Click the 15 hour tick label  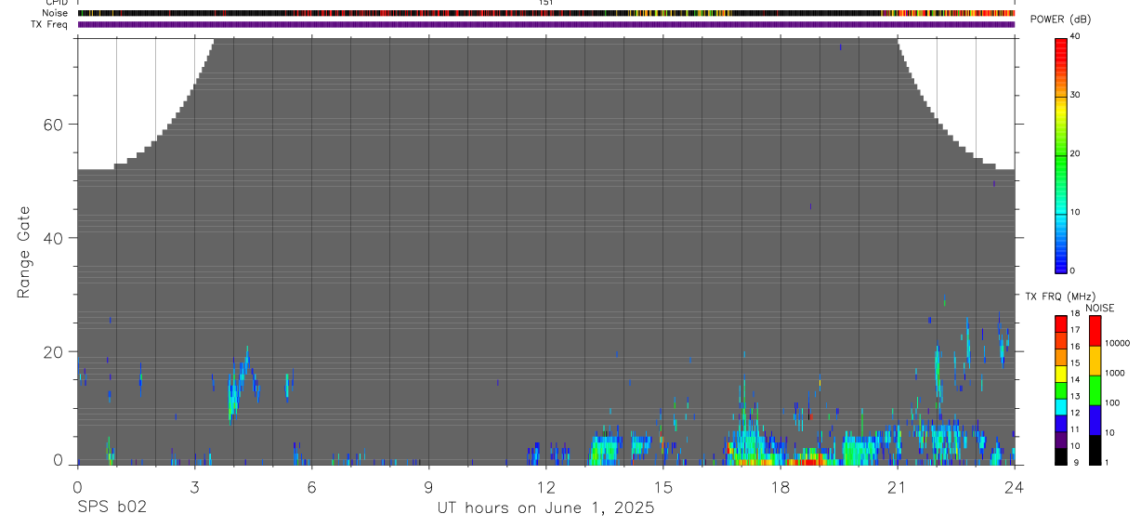663,486
